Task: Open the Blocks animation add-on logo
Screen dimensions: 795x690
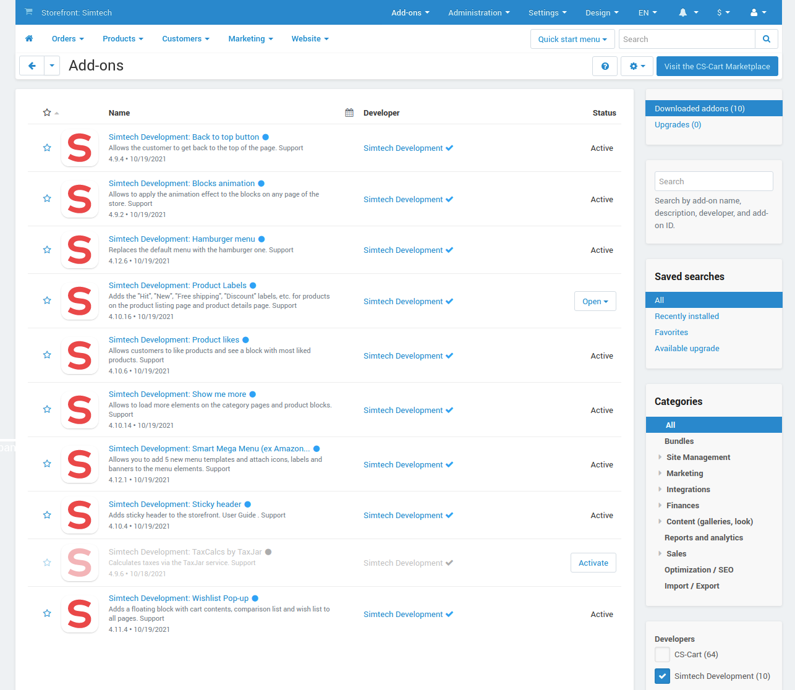Action: pos(80,199)
